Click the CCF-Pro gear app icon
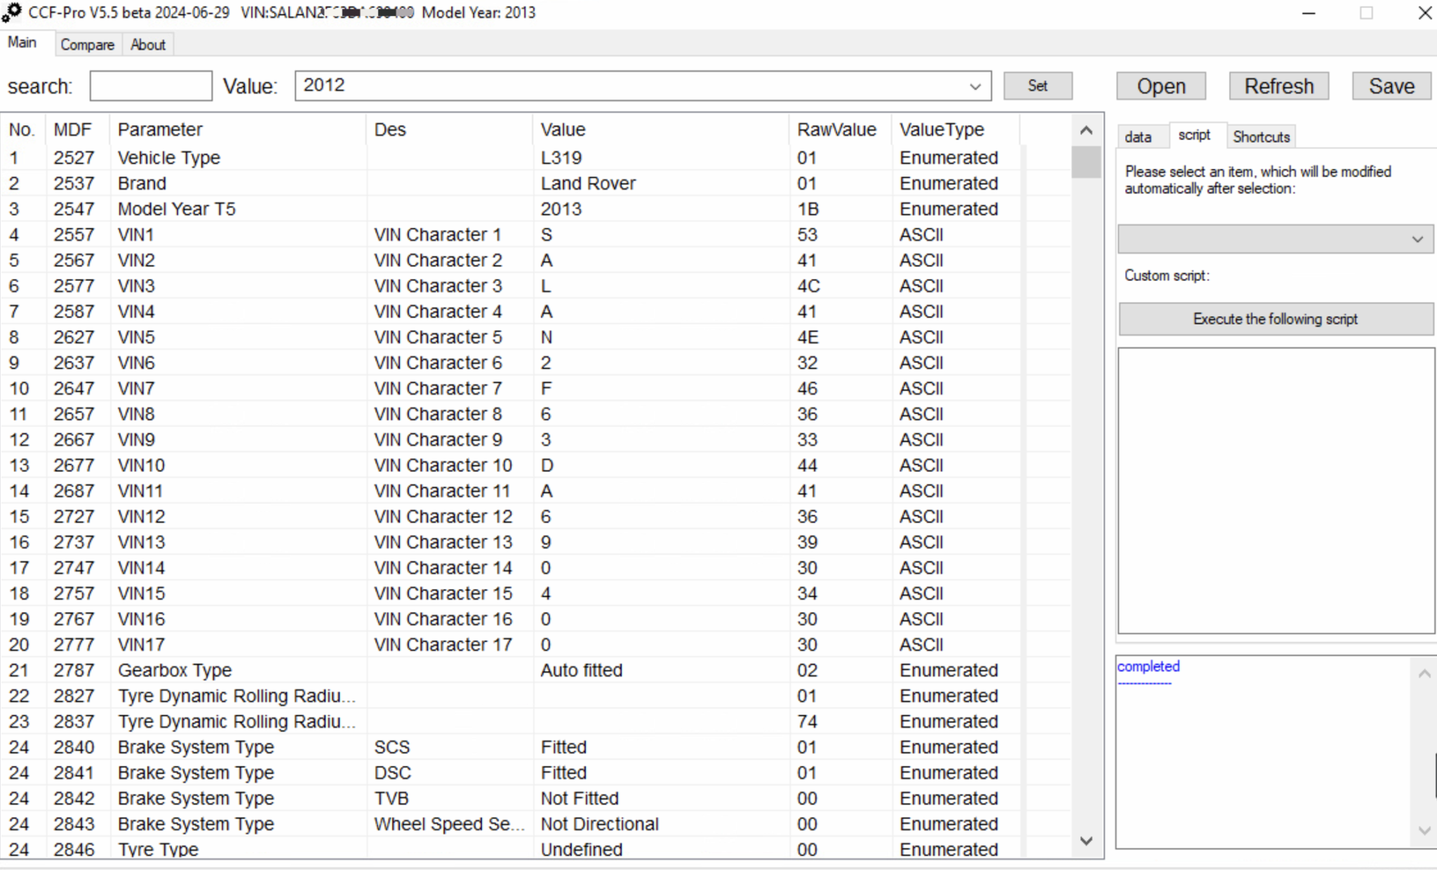 coord(12,12)
